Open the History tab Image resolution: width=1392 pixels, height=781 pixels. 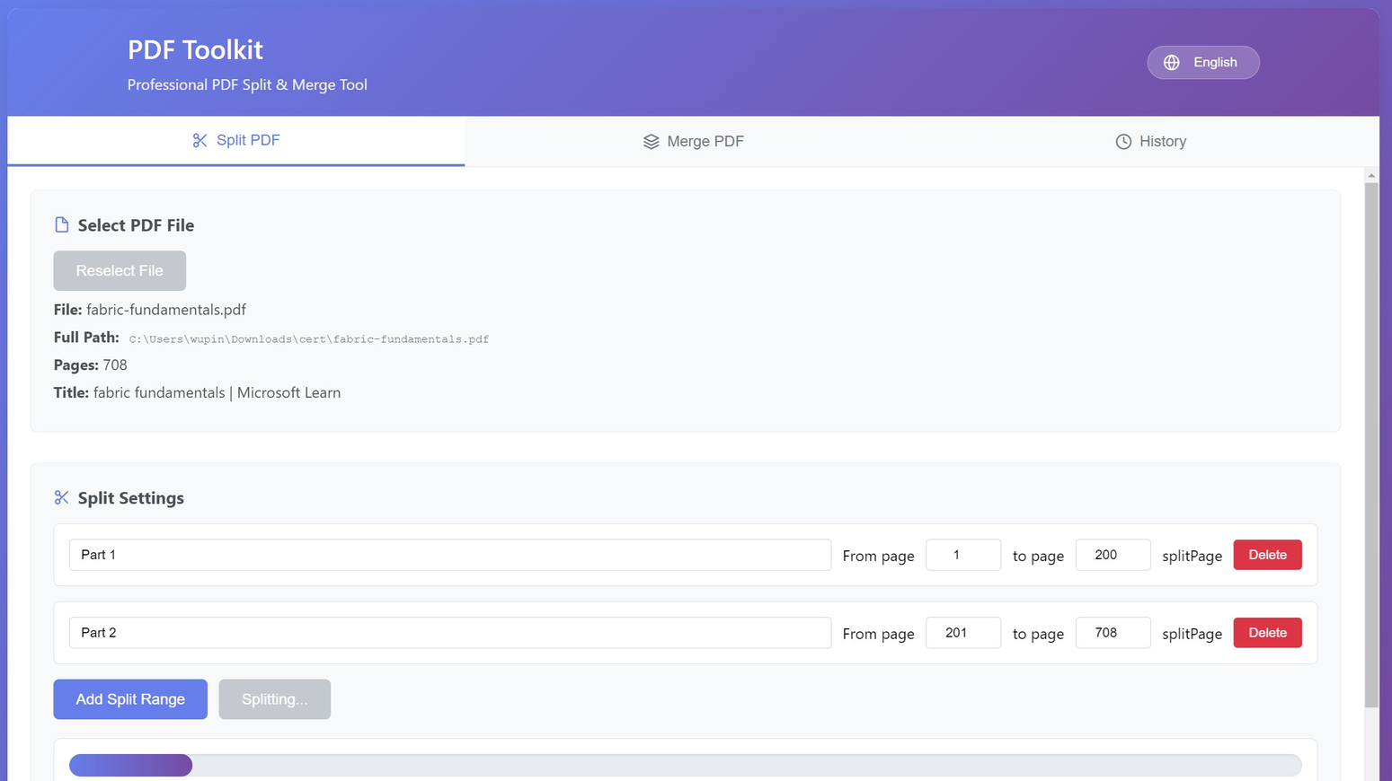click(x=1151, y=142)
